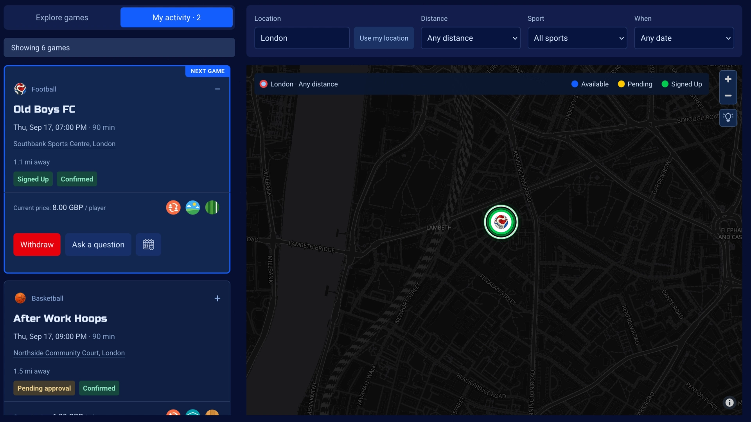Open Southbank Sports Centre location link
The width and height of the screenshot is (751, 422).
[65, 144]
